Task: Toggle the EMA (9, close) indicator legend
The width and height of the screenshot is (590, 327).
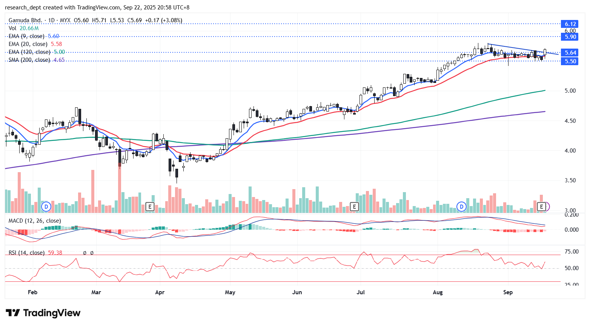Action: coord(26,36)
